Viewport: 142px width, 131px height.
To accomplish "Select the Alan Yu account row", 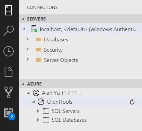I will tap(80, 93).
